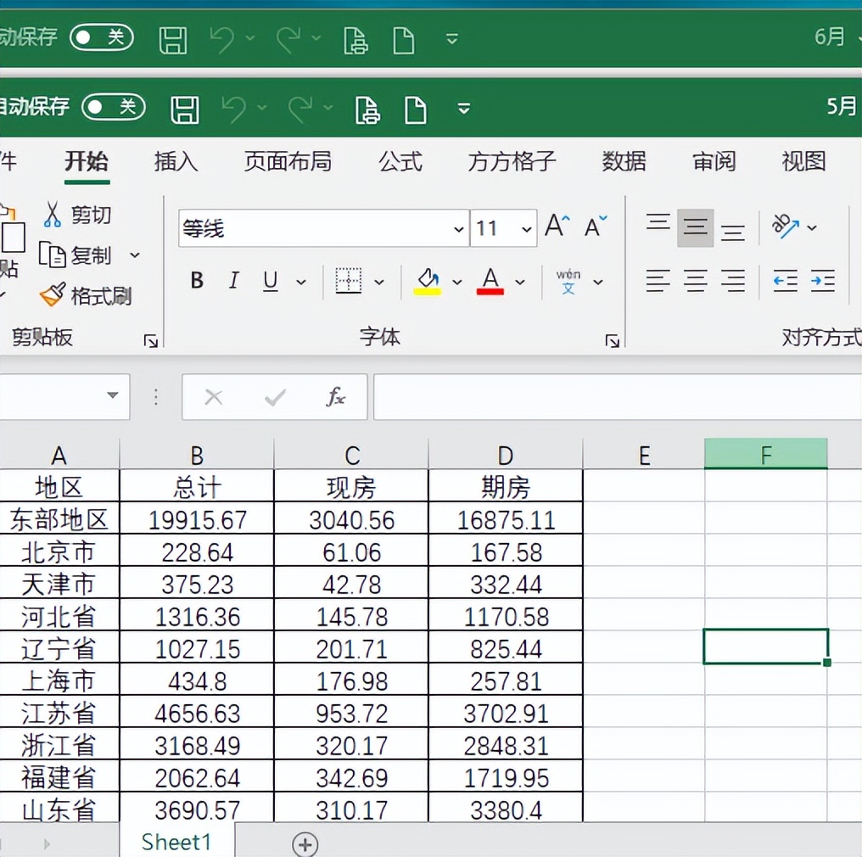This screenshot has height=857, width=862.
Task: Decrease font size with smaller A
Action: pos(596,226)
